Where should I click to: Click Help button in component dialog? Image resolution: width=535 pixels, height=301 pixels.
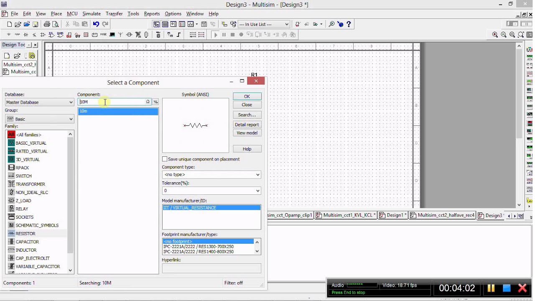click(247, 149)
